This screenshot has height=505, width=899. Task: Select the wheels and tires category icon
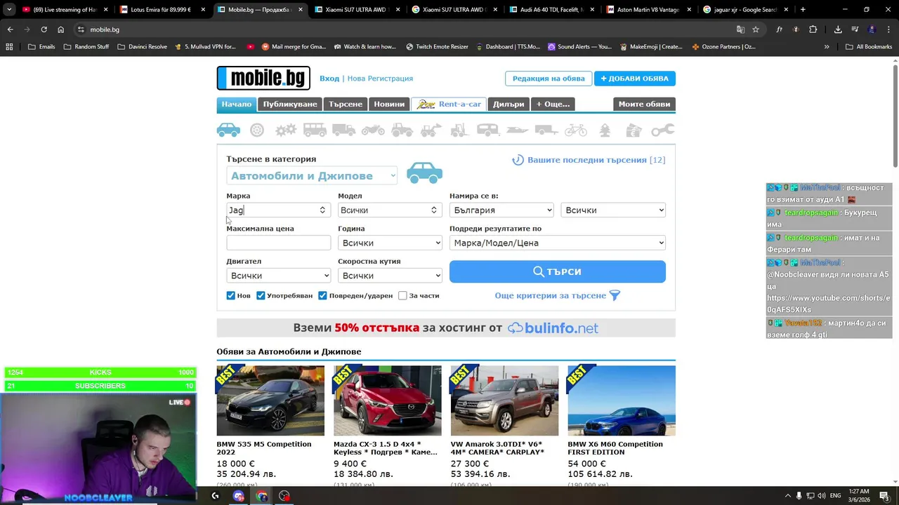tap(257, 130)
